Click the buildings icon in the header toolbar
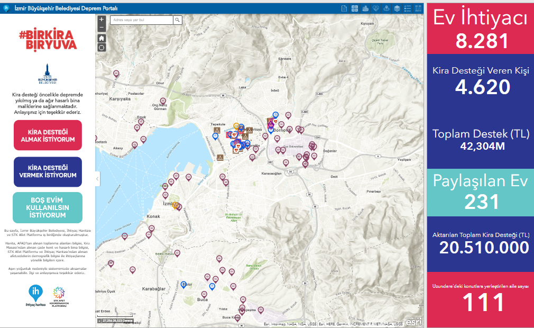 coord(365,8)
